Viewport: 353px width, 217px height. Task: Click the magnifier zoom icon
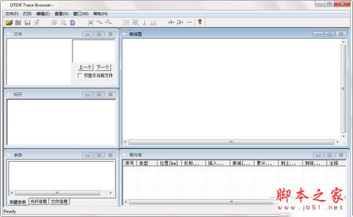click(x=135, y=22)
